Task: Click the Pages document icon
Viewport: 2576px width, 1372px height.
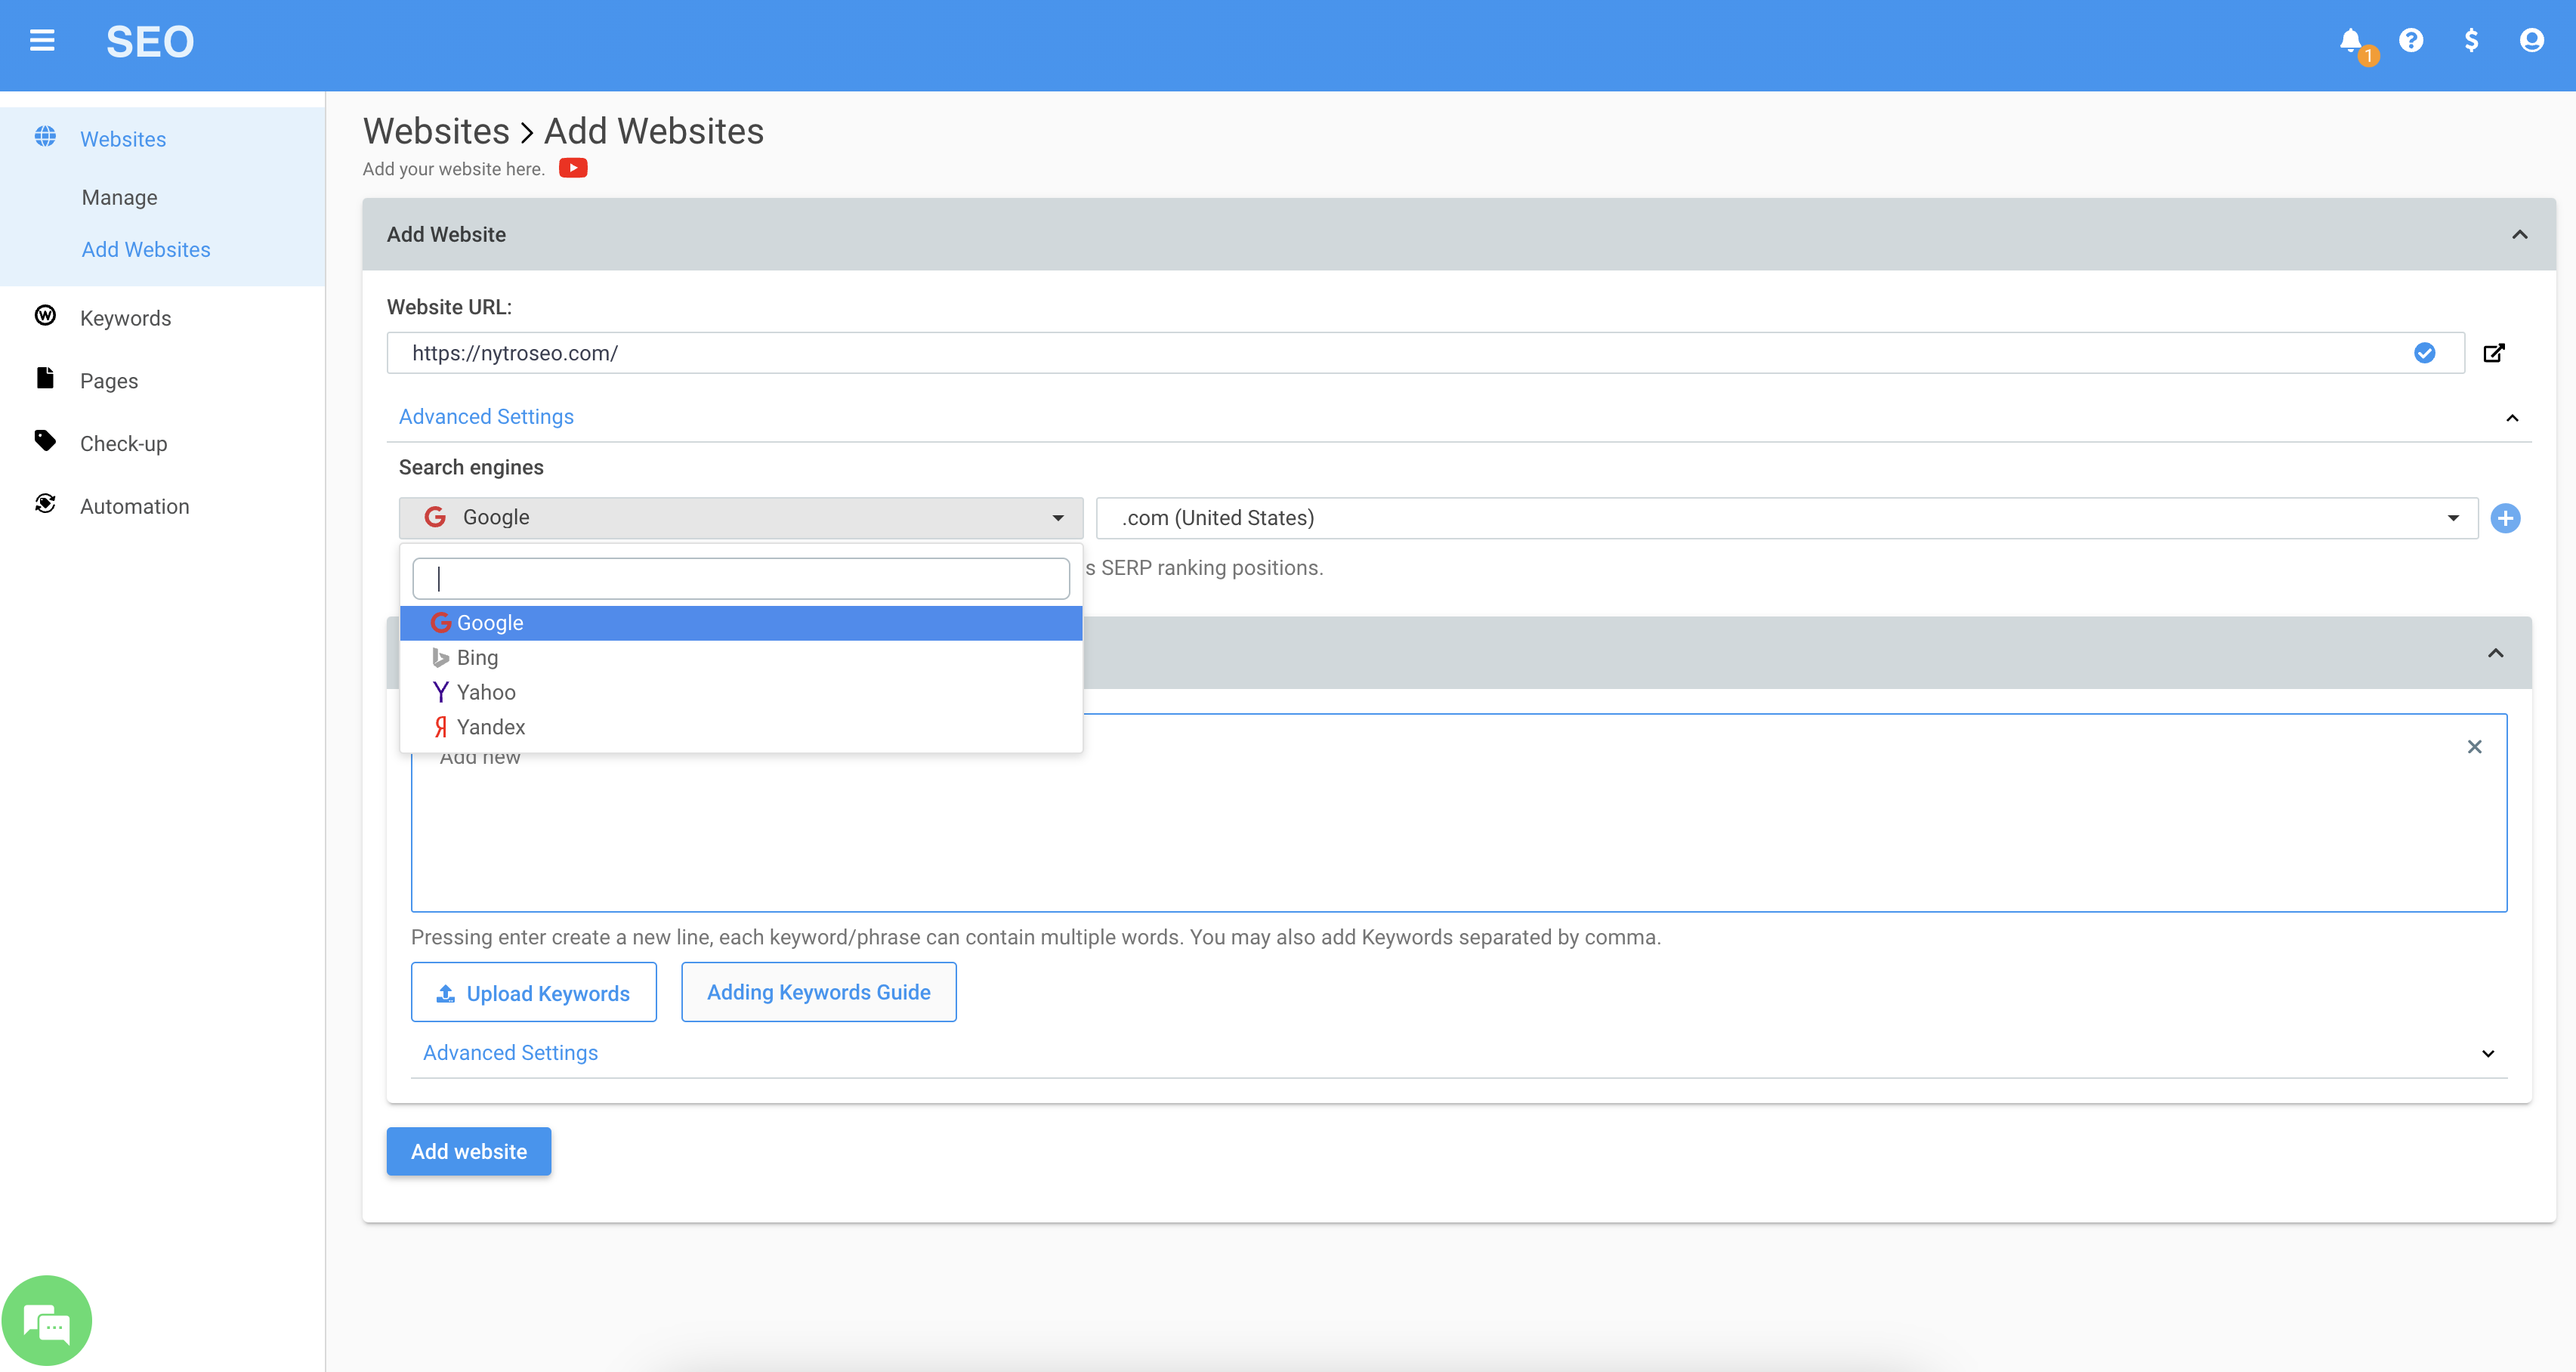Action: click(45, 378)
